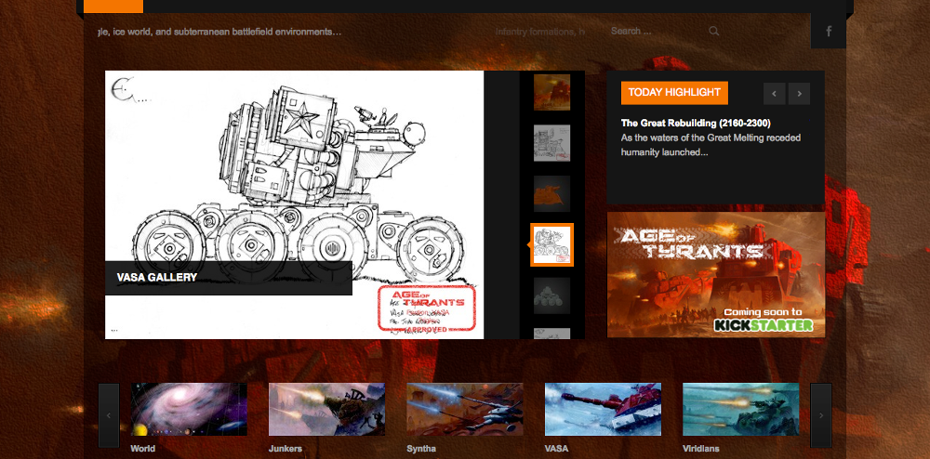Open the Viridians faction link
The width and height of the screenshot is (930, 459).
(700, 449)
